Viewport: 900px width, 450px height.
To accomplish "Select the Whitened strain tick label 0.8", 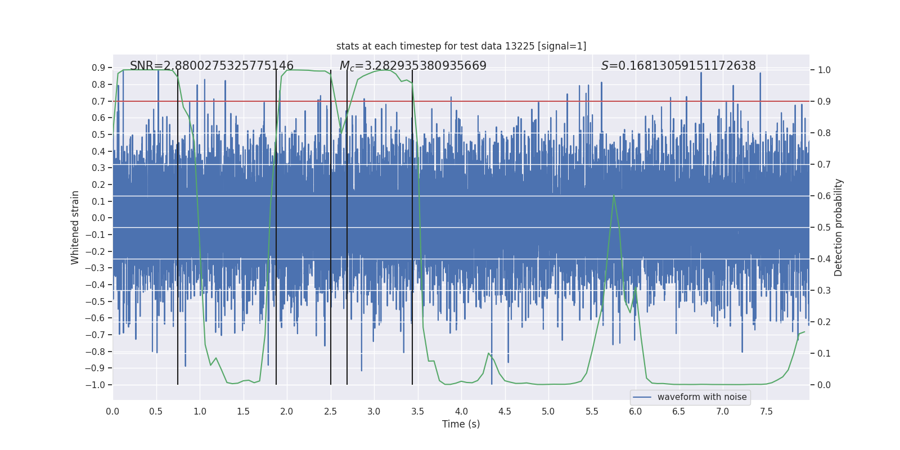I will point(98,85).
